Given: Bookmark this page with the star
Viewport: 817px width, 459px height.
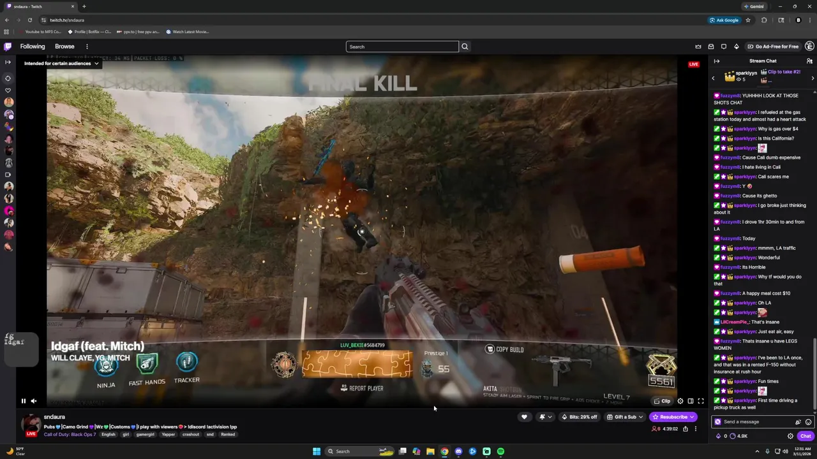Looking at the screenshot, I should tap(748, 20).
